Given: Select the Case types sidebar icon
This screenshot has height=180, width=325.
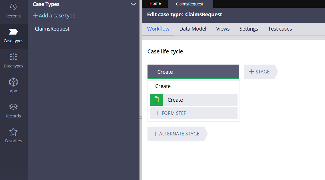Looking at the screenshot, I should point(13,34).
